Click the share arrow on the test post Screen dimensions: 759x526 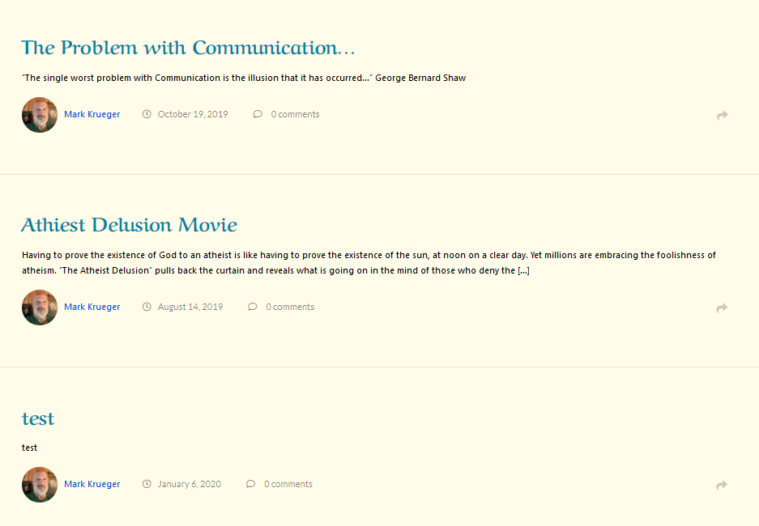coord(722,485)
